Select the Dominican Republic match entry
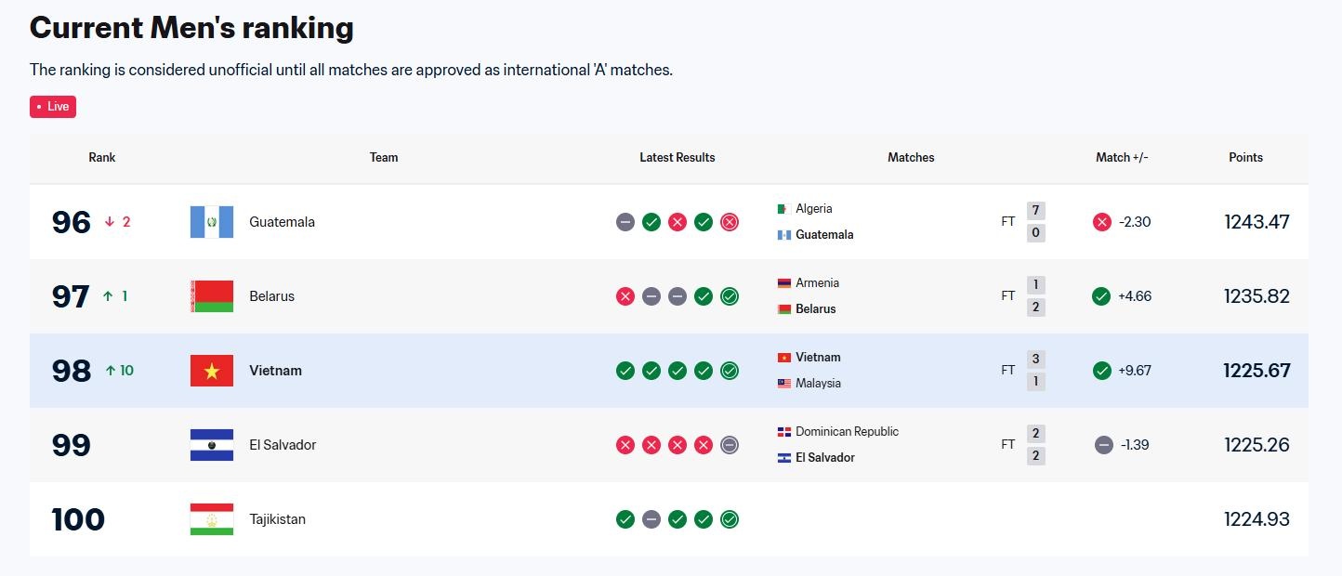1342x576 pixels. click(x=847, y=432)
